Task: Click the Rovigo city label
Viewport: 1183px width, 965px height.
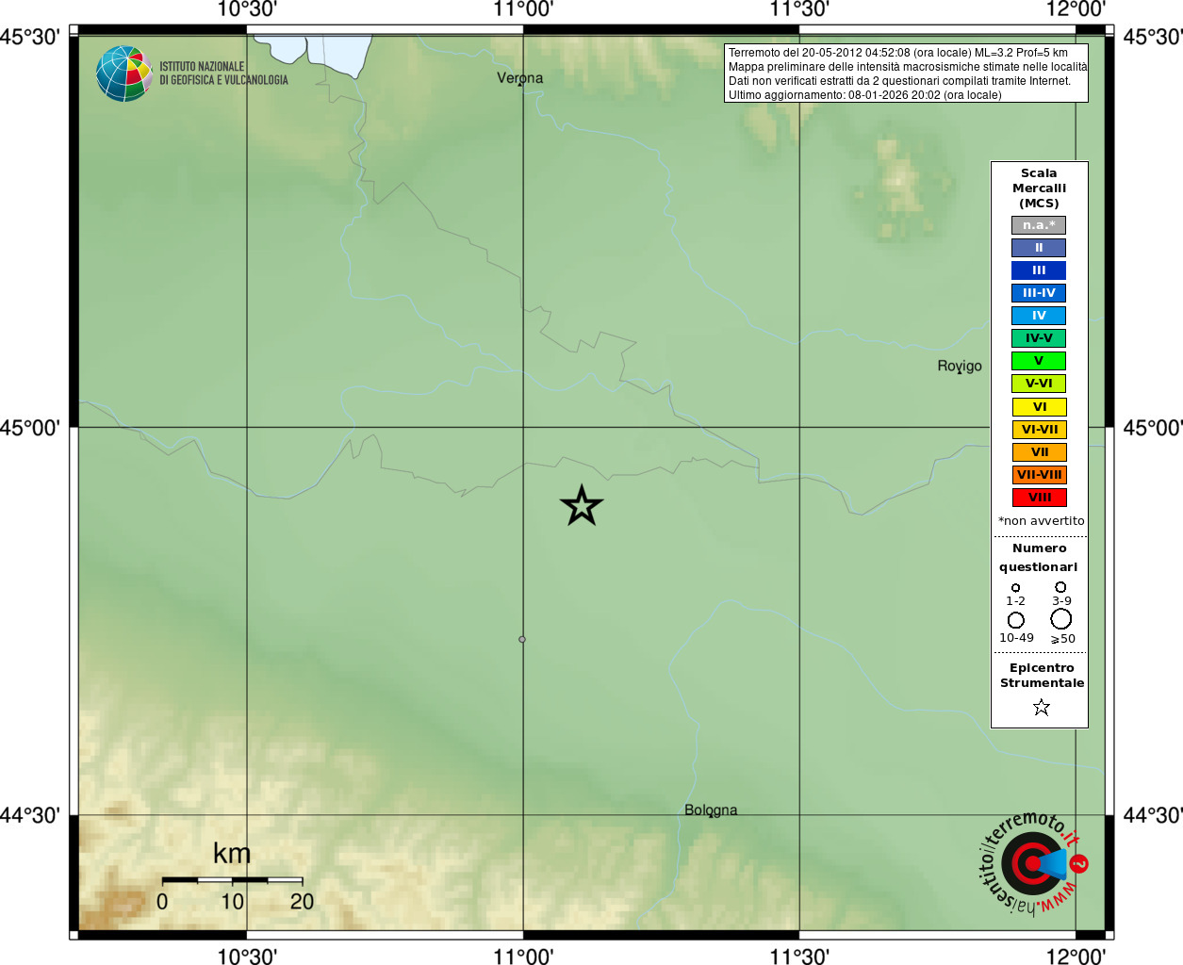Action: pyautogui.click(x=960, y=367)
